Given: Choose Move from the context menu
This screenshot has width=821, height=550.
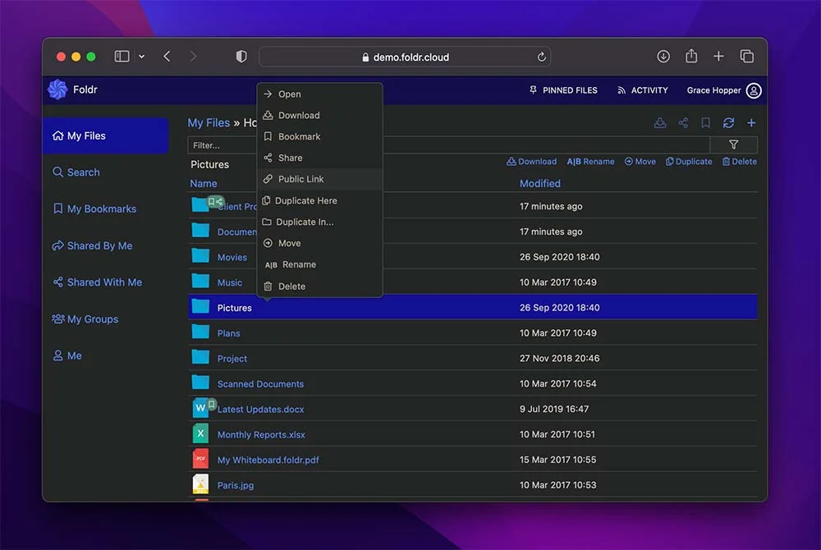Looking at the screenshot, I should pos(320,243).
